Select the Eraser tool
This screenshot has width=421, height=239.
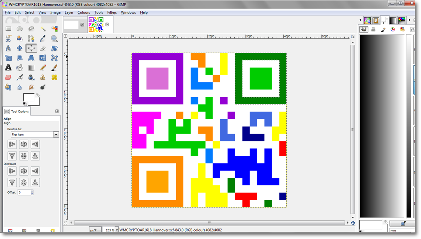[x=8, y=77]
